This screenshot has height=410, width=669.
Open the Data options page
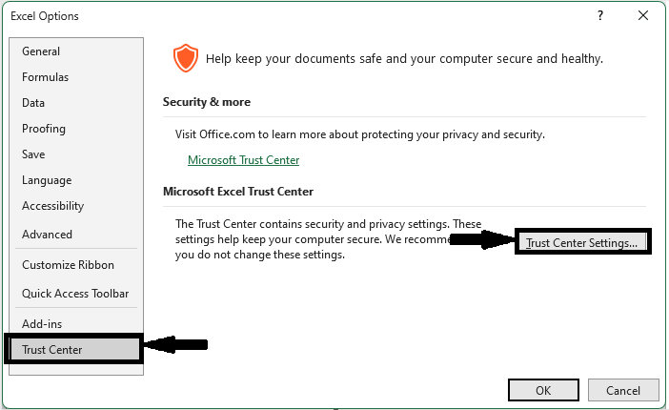coord(33,103)
